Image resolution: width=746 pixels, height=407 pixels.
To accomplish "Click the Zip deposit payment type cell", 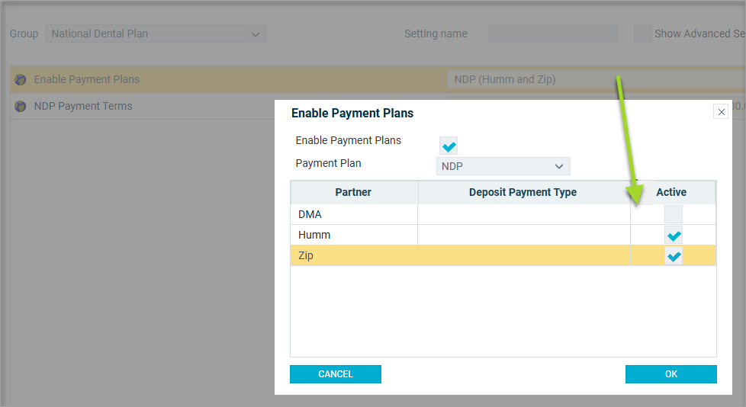I will tap(524, 255).
